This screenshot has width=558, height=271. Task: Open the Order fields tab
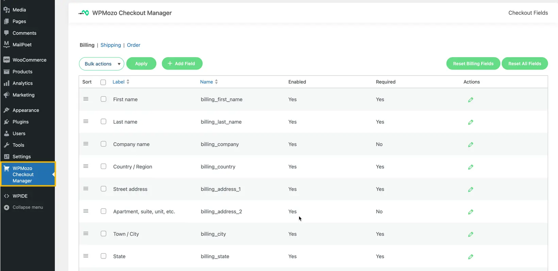click(x=133, y=45)
